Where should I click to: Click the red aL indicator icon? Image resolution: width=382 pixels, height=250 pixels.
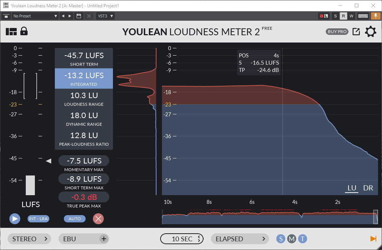pos(324,16)
